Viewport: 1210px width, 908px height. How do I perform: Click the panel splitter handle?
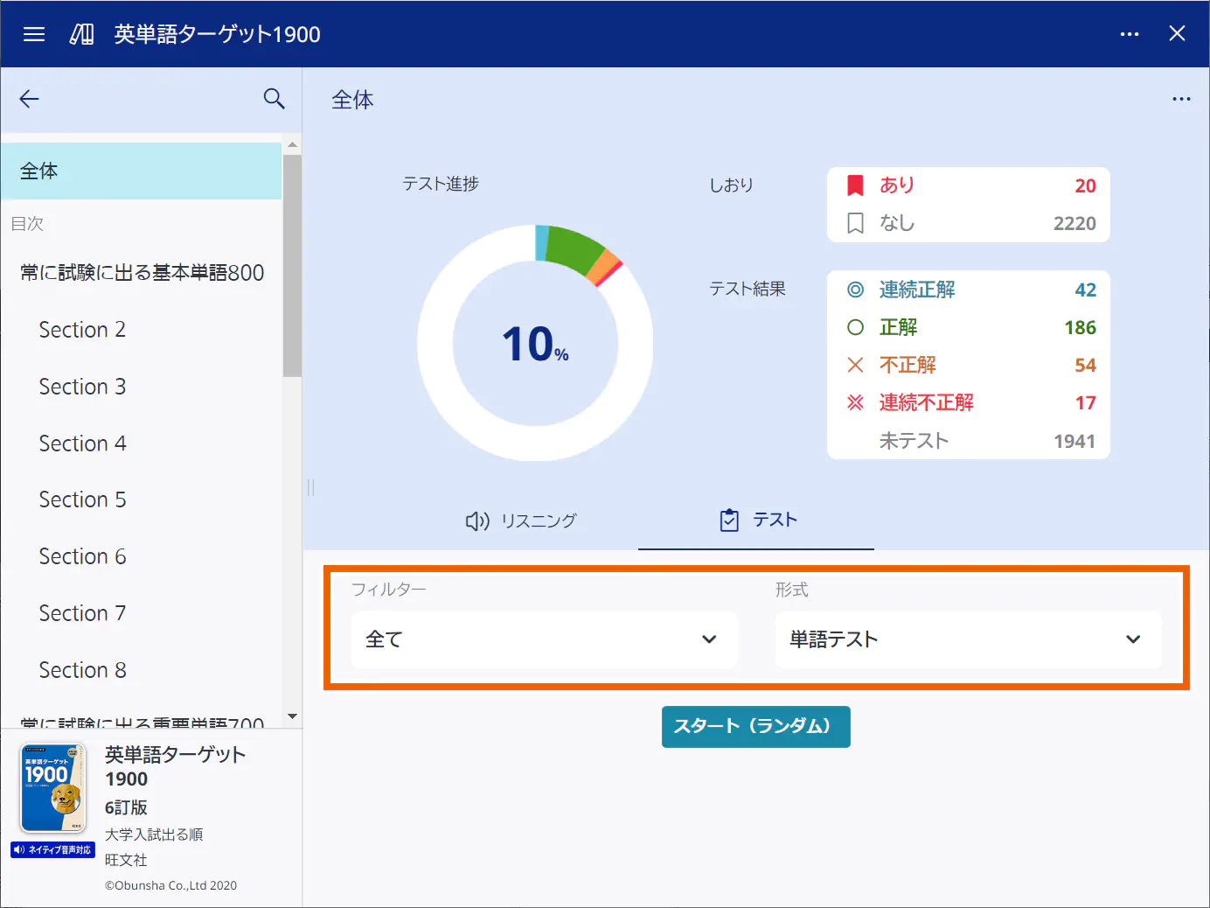coord(310,488)
